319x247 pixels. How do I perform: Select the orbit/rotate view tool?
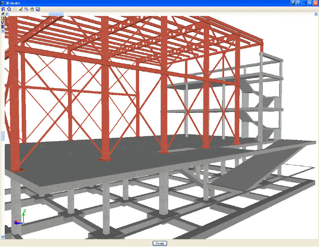(x=9, y=9)
